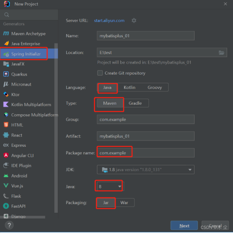Open server URL settings gear

[134, 21]
